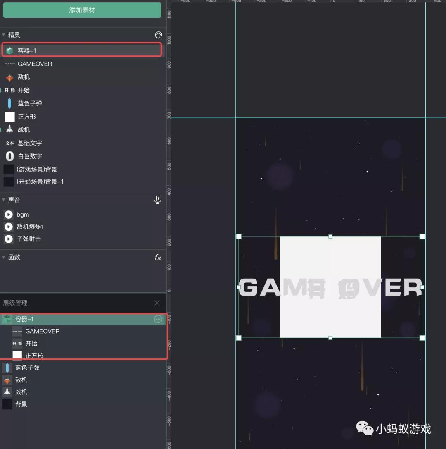Image resolution: width=446 pixels, height=449 pixels.
Task: Select the 战机 fighter plane sprite icon
Action: point(9,129)
